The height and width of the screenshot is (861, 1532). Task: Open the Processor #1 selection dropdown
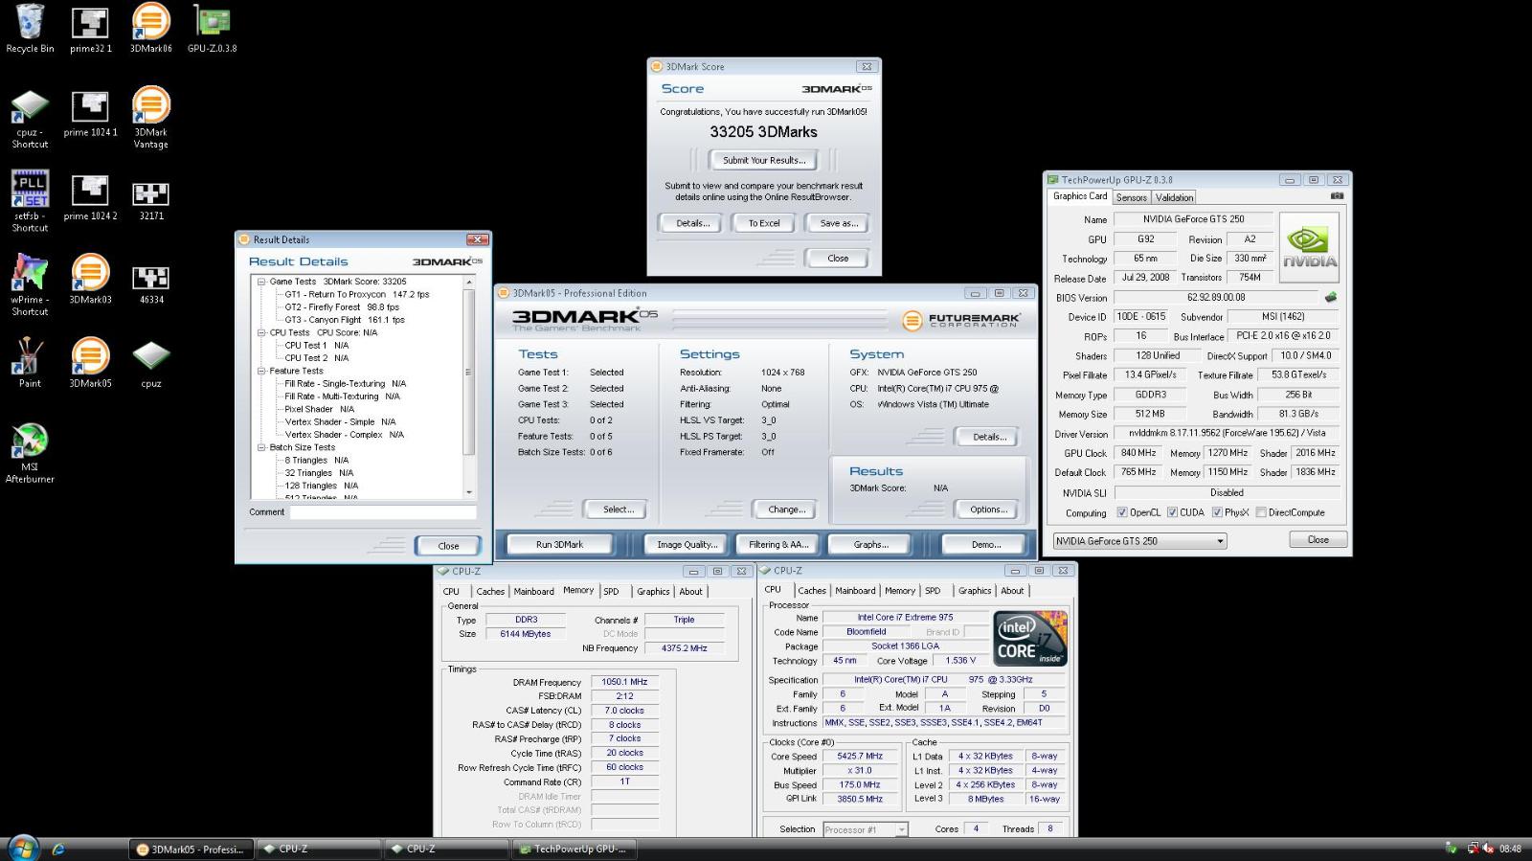click(865, 829)
